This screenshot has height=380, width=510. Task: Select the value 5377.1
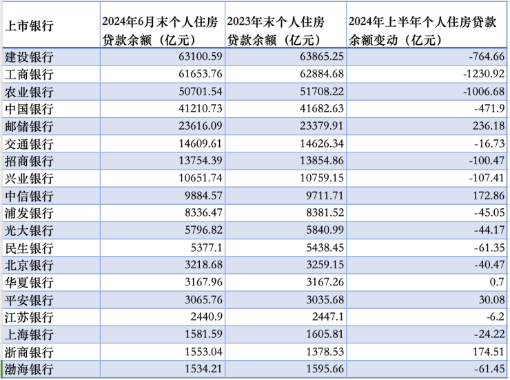[x=207, y=248]
